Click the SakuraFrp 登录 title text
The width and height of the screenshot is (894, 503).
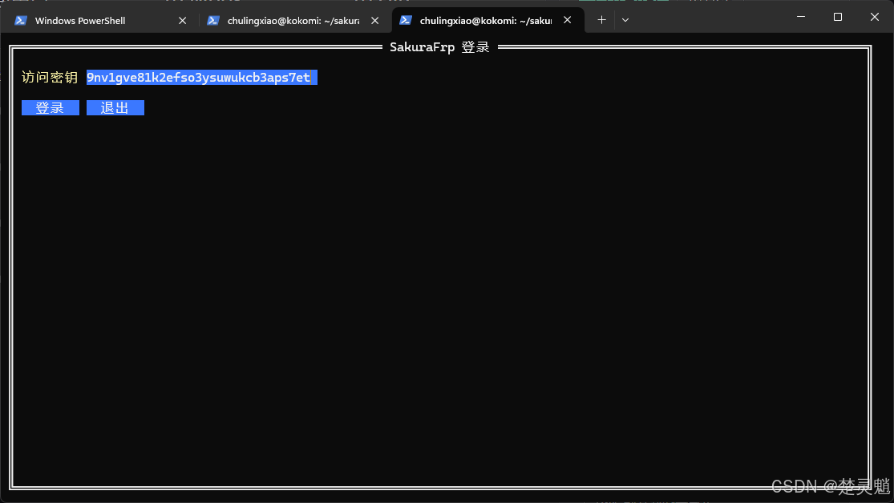(x=439, y=47)
